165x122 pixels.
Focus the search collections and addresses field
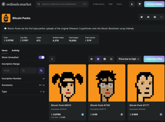pyautogui.click(x=62, y=4)
